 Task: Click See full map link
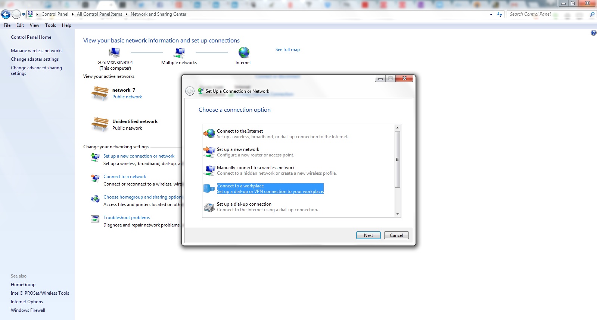click(x=287, y=50)
